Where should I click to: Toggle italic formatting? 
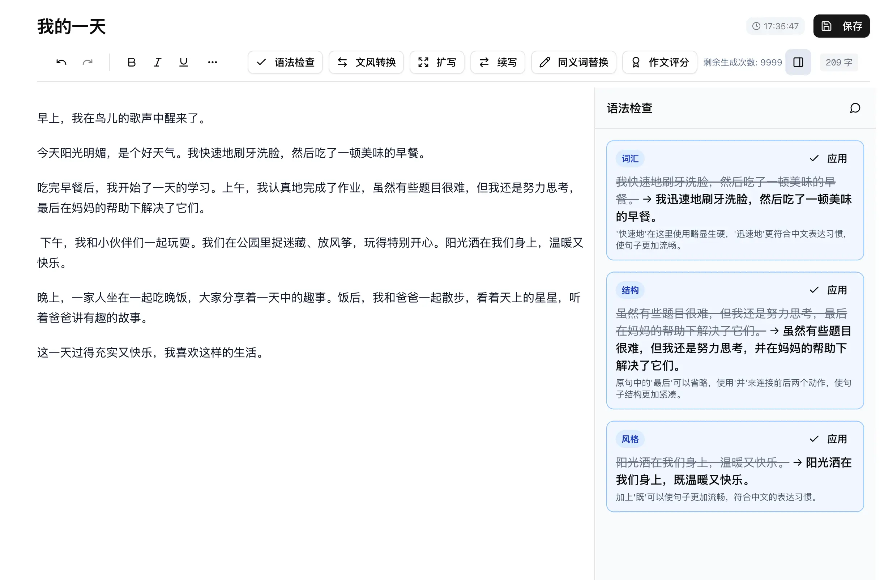(157, 62)
